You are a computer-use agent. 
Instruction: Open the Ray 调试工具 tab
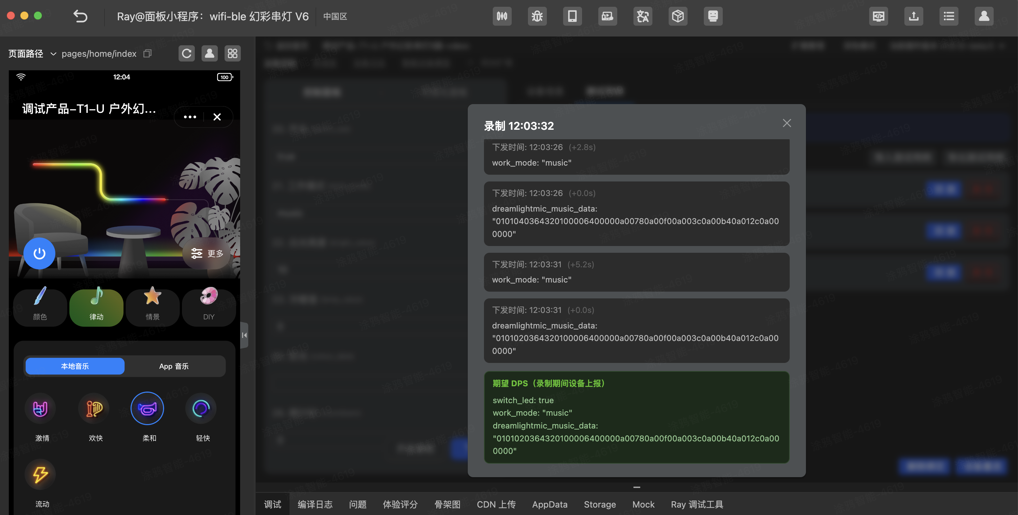point(697,504)
